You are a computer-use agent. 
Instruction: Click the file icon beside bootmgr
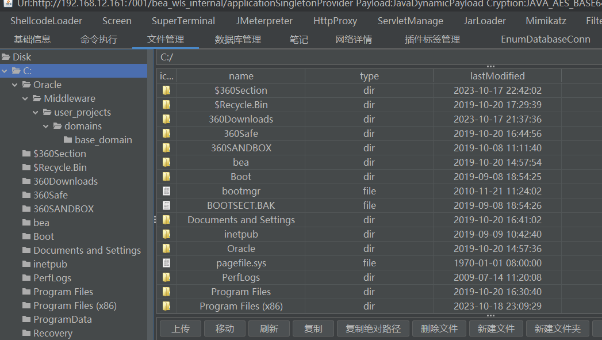pos(166,191)
